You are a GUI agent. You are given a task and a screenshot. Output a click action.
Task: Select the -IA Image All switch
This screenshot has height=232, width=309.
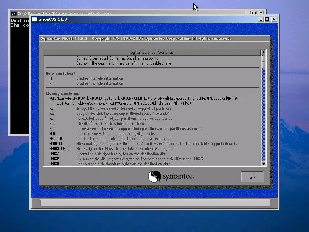click(x=111, y=109)
